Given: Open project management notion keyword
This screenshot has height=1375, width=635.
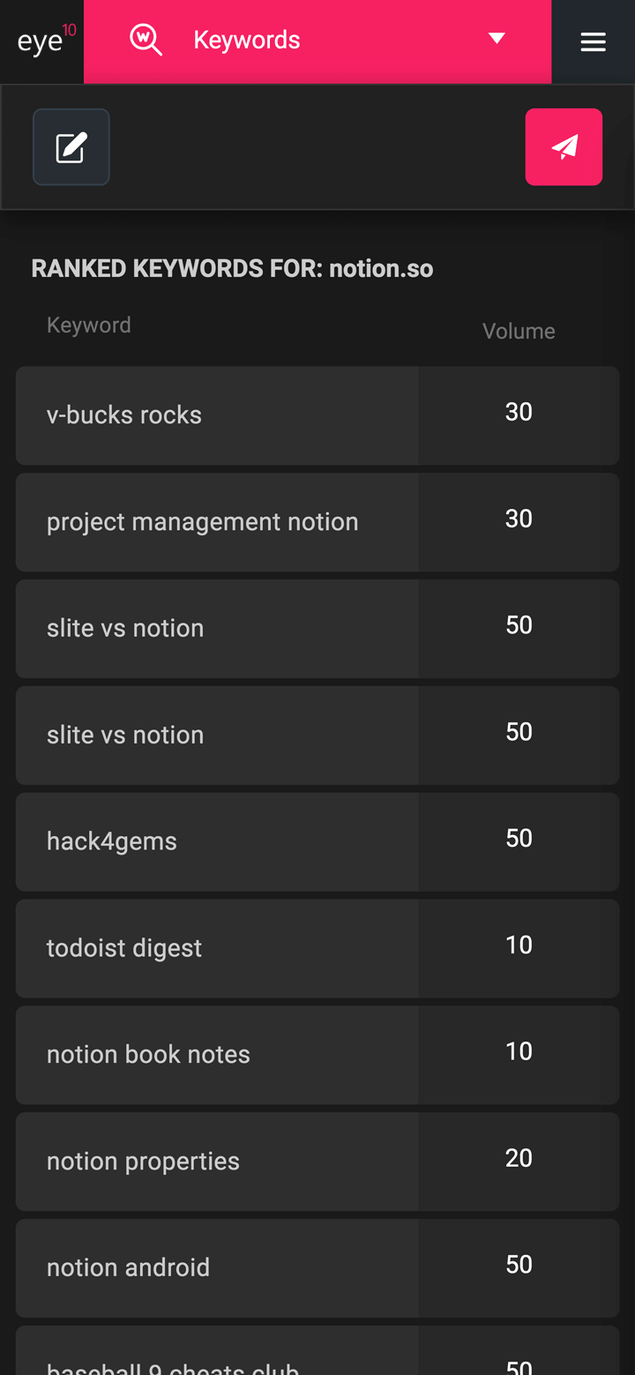Looking at the screenshot, I should pyautogui.click(x=317, y=522).
